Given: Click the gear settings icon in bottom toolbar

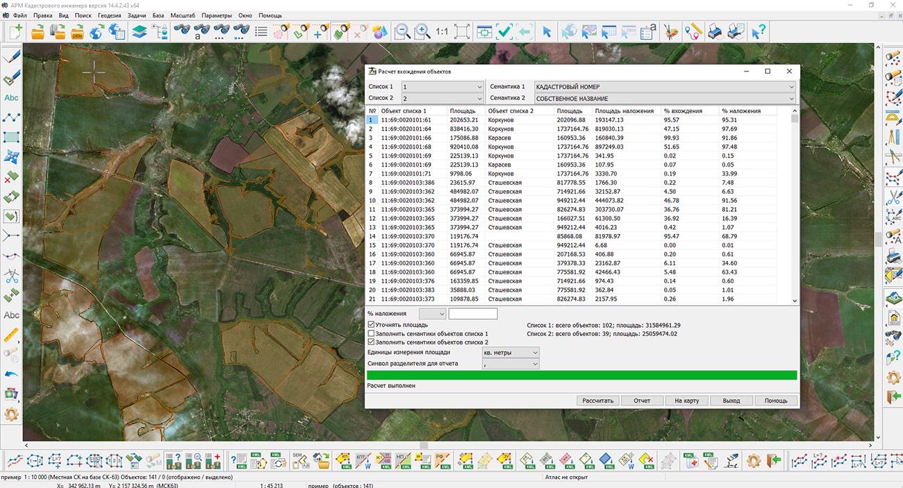Looking at the screenshot, I should (x=753, y=460).
